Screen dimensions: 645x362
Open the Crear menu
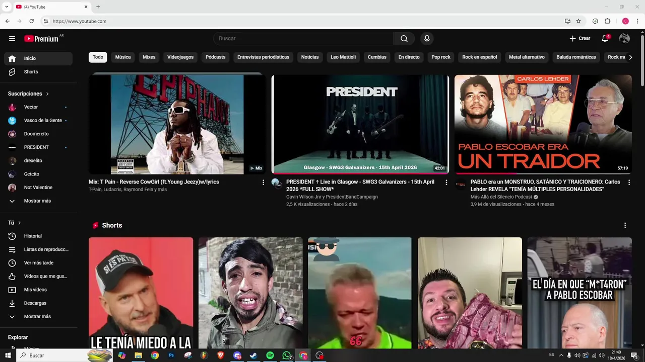pos(579,38)
